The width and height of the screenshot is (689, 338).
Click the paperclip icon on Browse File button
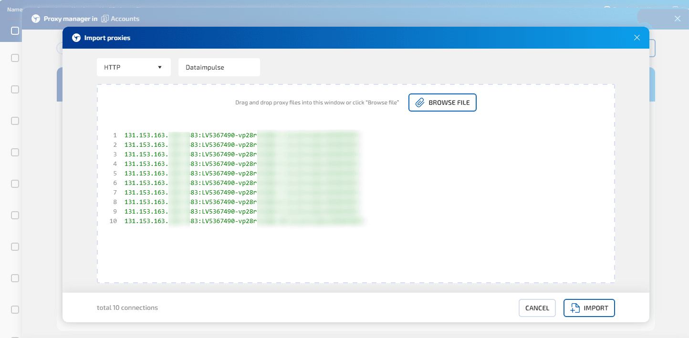click(x=419, y=102)
